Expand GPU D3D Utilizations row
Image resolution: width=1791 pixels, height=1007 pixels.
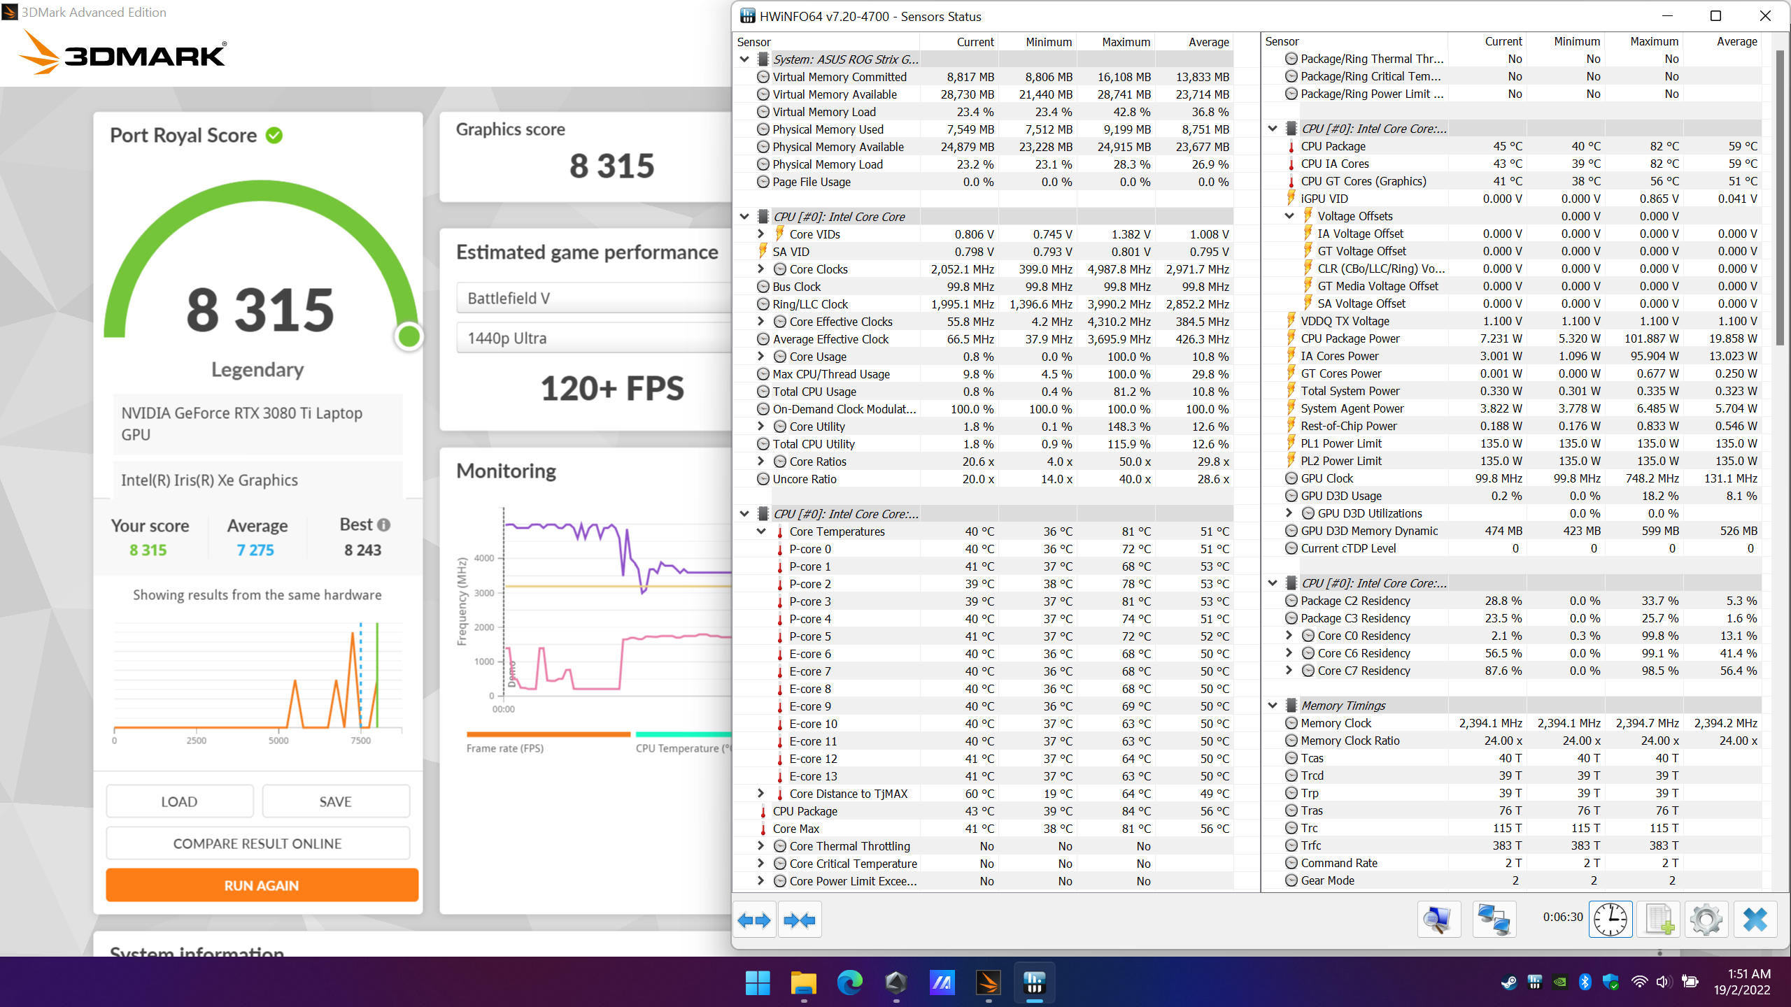click(x=1289, y=513)
